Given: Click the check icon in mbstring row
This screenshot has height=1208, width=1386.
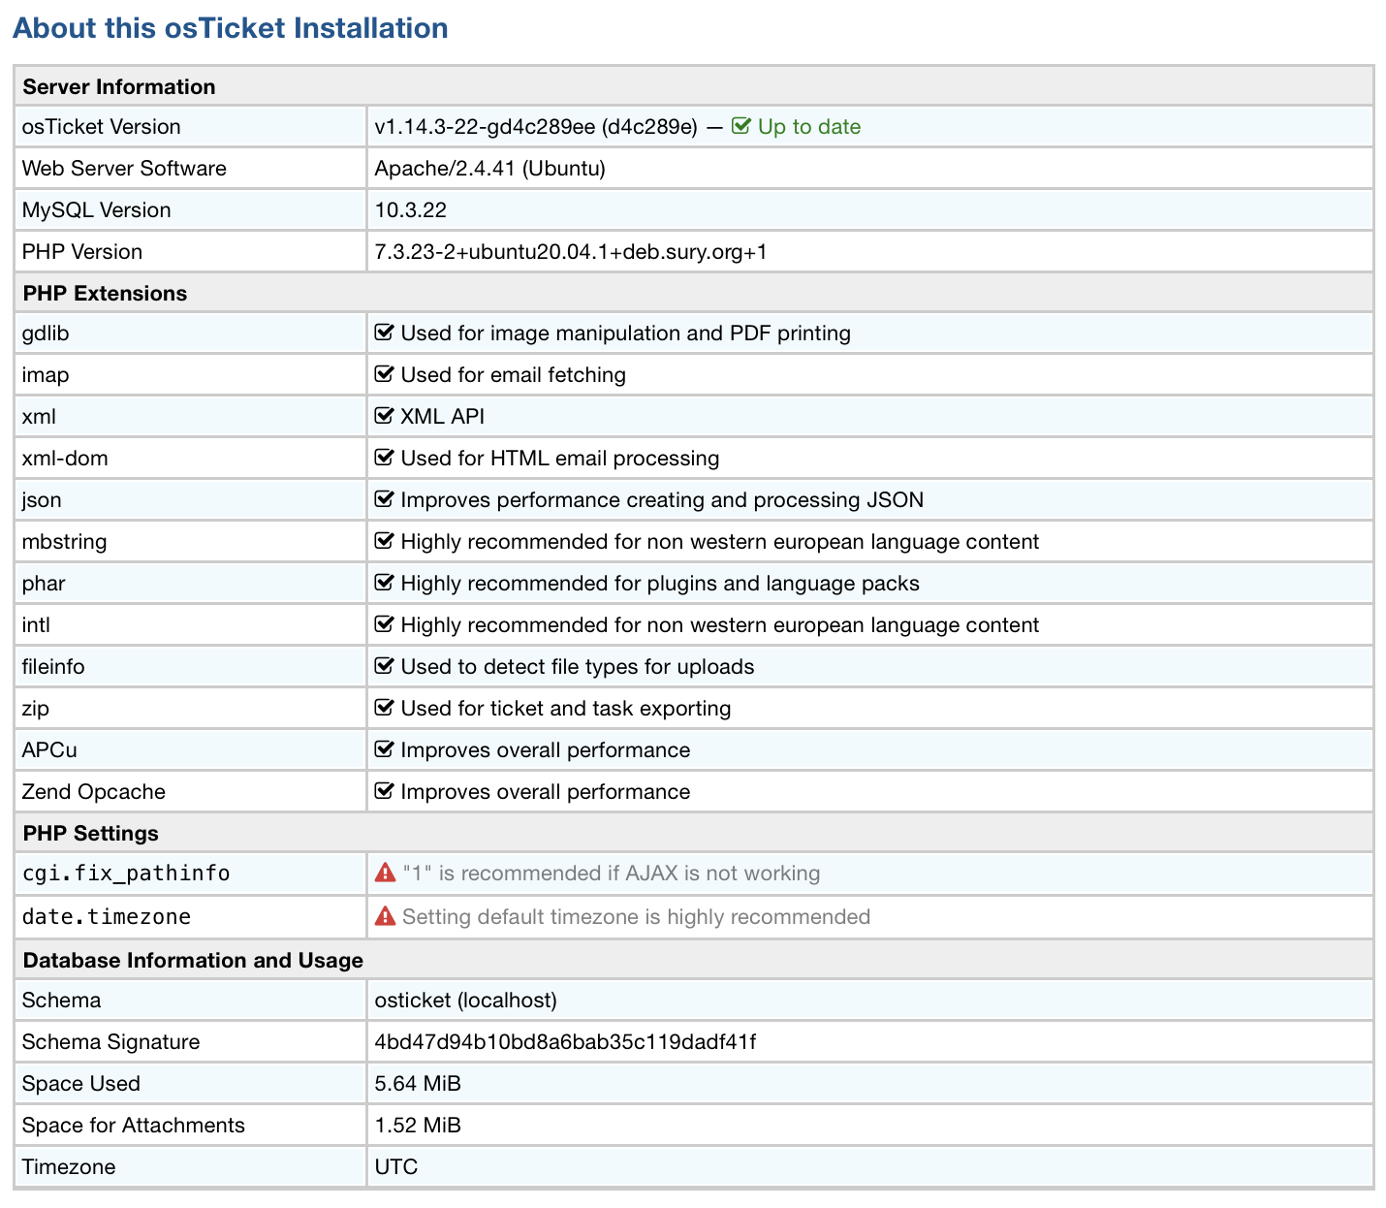Looking at the screenshot, I should [384, 541].
